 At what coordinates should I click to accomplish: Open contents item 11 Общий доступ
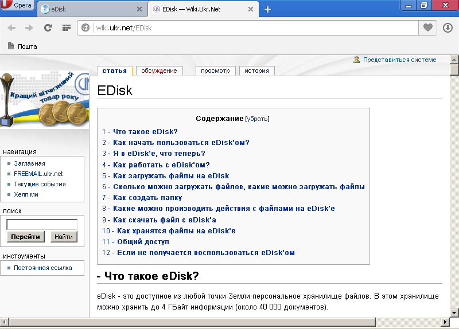(x=135, y=242)
